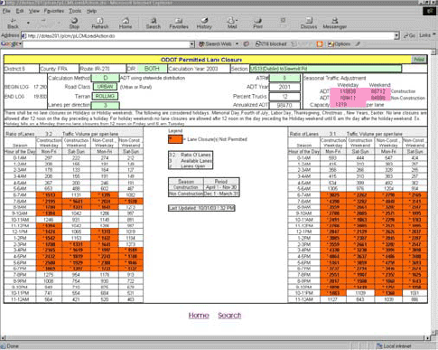Click the horizontal scrollbar left arrow
Image resolution: width=438 pixels, height=350 pixels.
point(3,337)
